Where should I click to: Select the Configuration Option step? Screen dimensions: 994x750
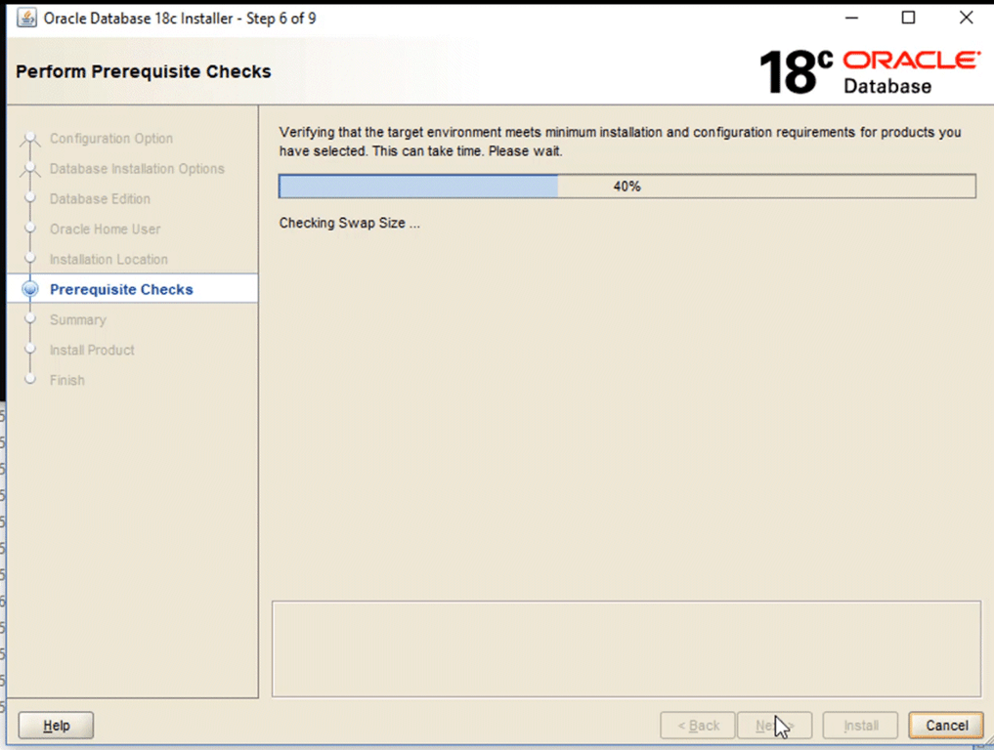(x=111, y=138)
